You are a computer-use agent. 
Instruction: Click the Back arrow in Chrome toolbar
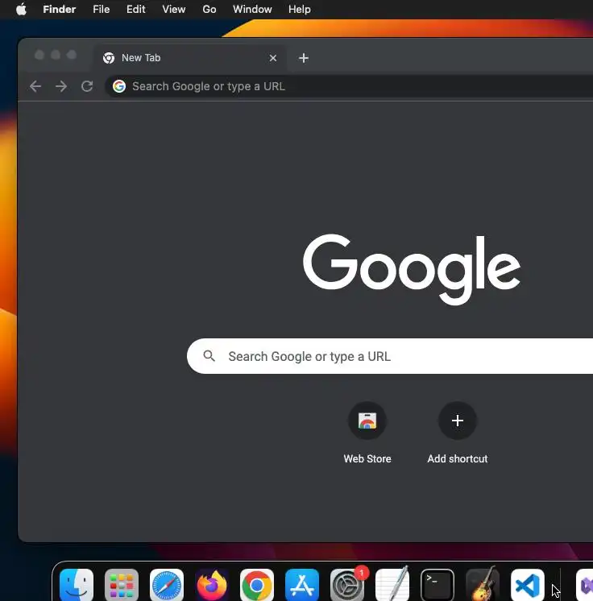click(x=35, y=86)
